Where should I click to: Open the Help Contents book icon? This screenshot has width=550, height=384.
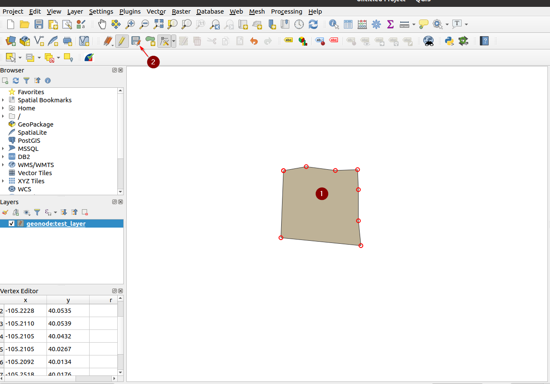(484, 41)
